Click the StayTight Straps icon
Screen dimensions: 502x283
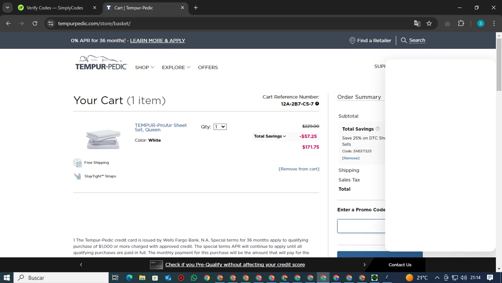tap(78, 176)
